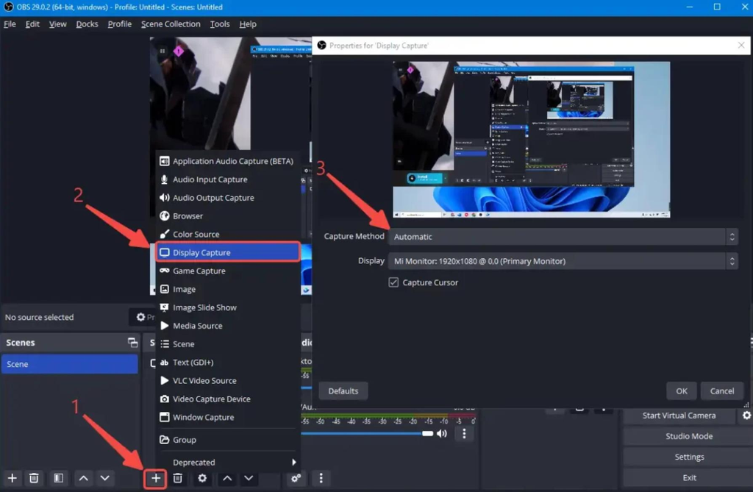
Task: Click the Defaults button
Action: [x=343, y=391]
